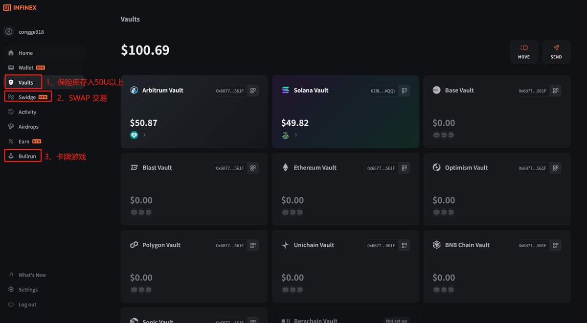The height and width of the screenshot is (323, 587).
Task: Copy the Optimism Vault address
Action: [x=532, y=168]
